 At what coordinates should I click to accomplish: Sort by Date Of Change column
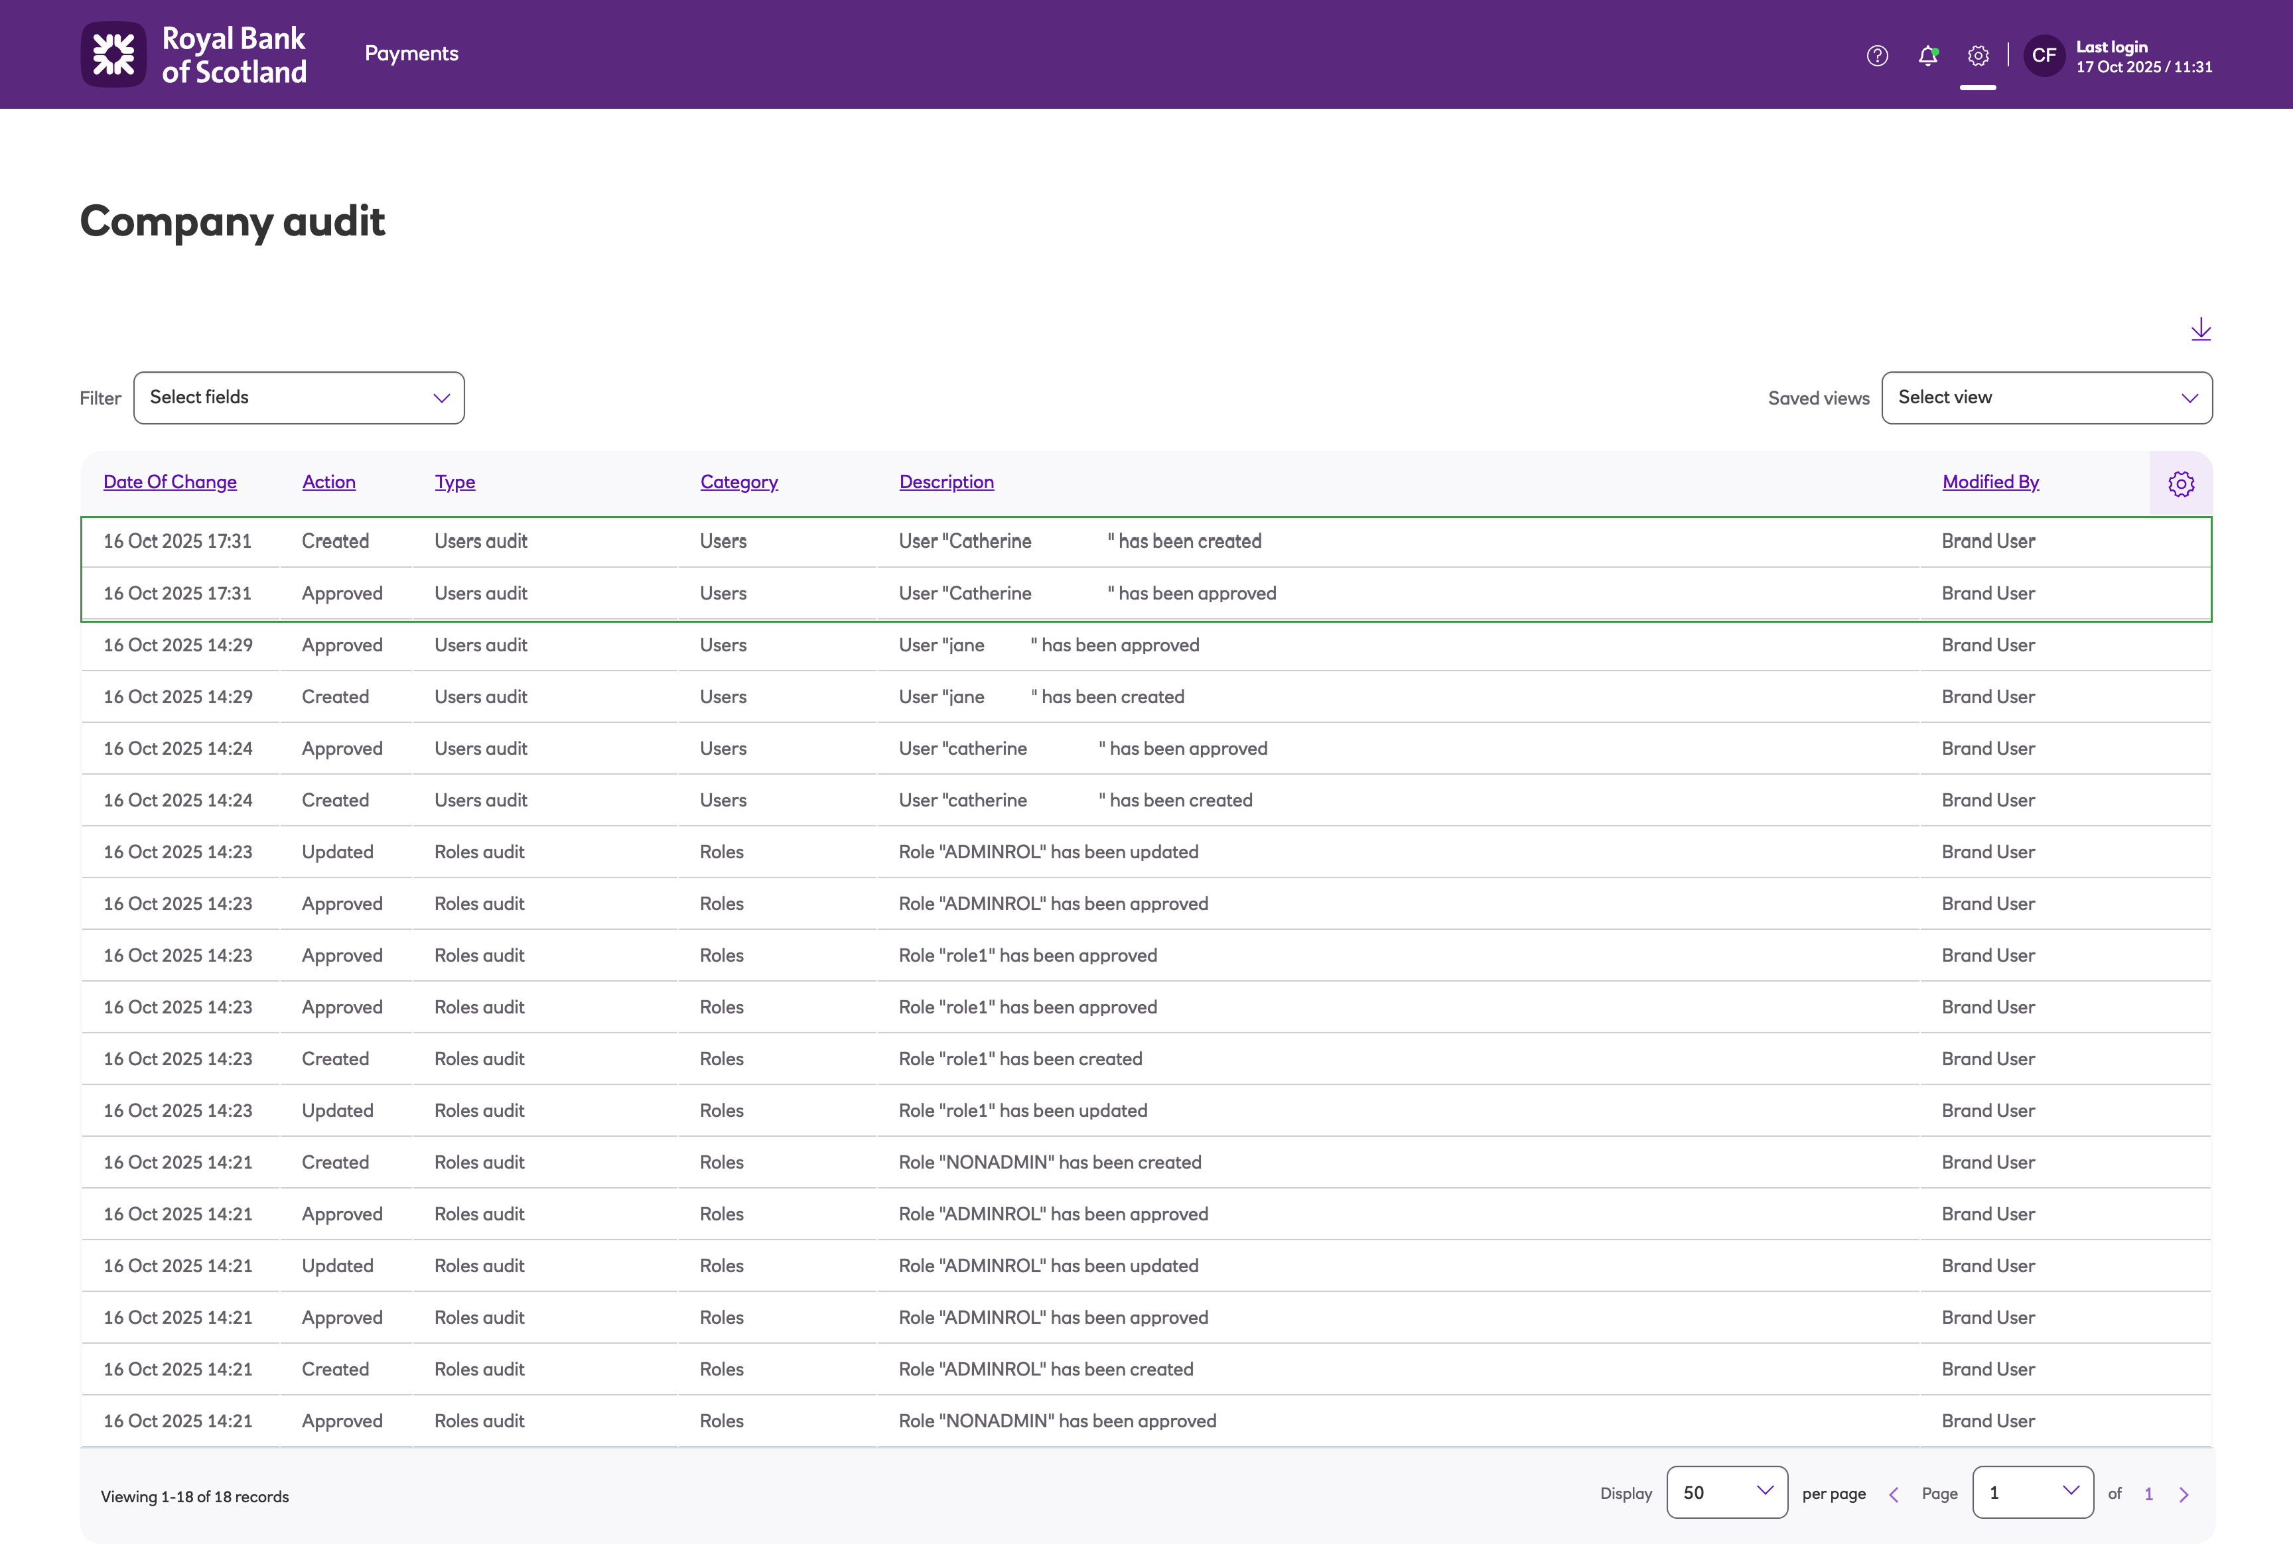coord(169,482)
